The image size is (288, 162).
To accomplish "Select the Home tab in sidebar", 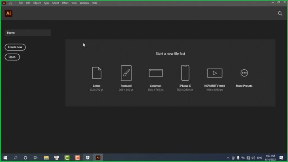I will pos(28,33).
